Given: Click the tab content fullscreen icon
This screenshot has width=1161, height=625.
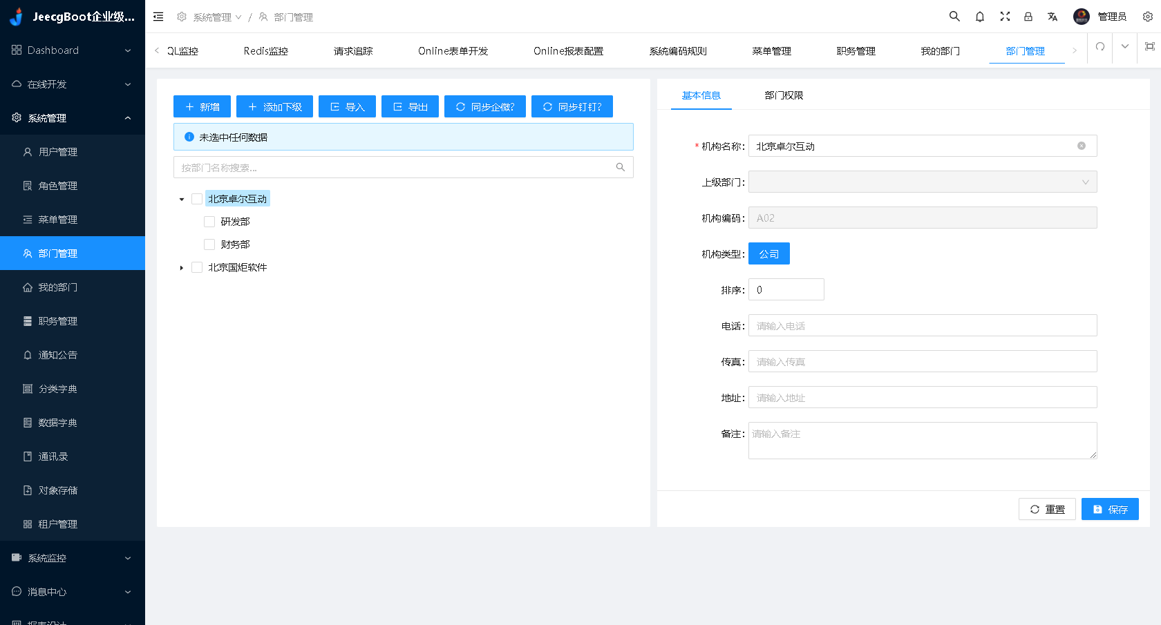Looking at the screenshot, I should [x=1149, y=48].
